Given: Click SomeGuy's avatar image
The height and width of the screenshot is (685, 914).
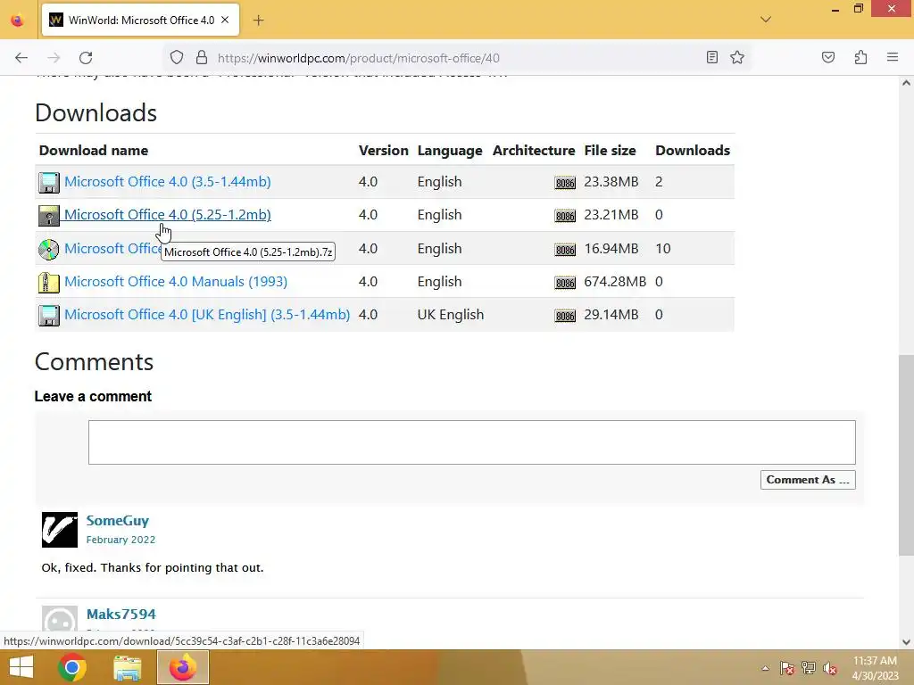Looking at the screenshot, I should pos(60,530).
